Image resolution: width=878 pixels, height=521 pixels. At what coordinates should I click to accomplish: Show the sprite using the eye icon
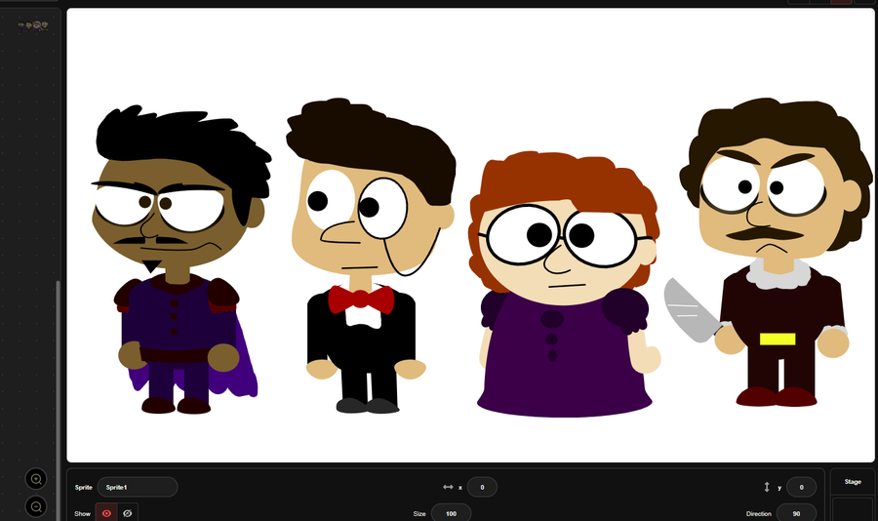(106, 513)
